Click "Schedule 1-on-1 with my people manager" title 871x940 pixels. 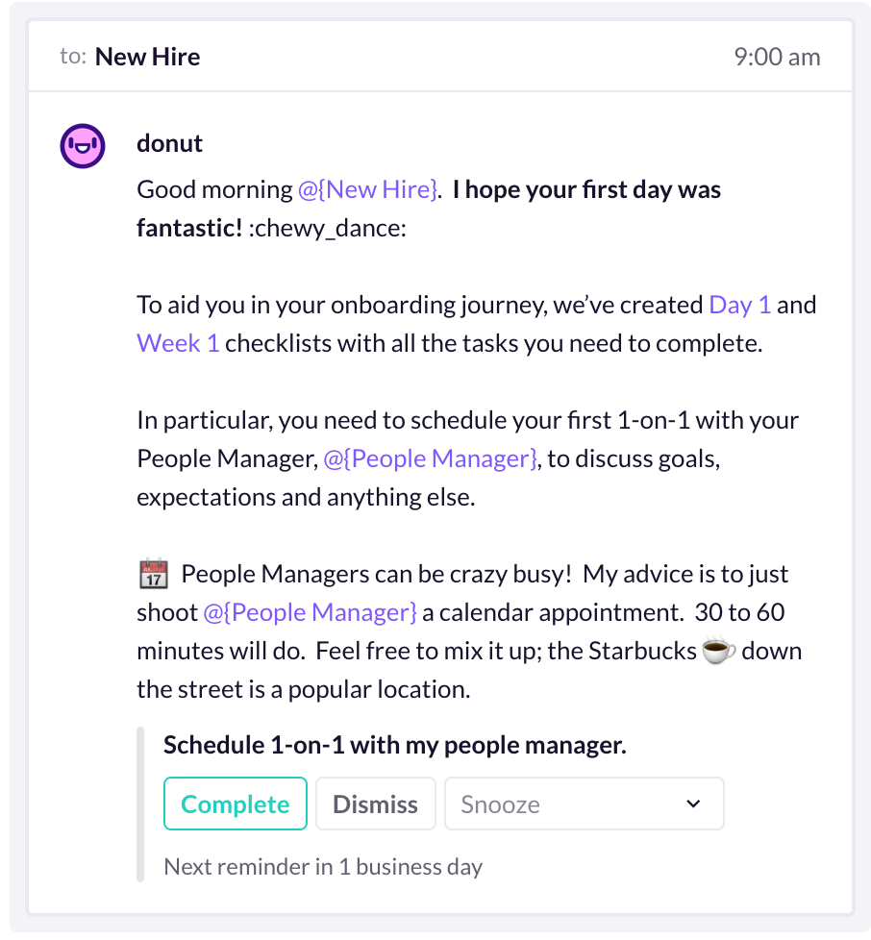[x=395, y=745]
